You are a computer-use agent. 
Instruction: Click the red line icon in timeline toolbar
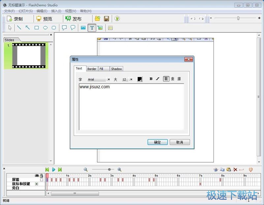click(242, 170)
